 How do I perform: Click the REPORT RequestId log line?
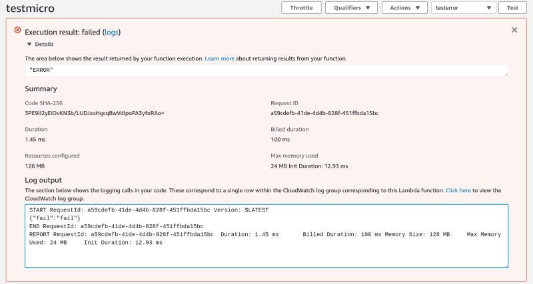click(265, 239)
